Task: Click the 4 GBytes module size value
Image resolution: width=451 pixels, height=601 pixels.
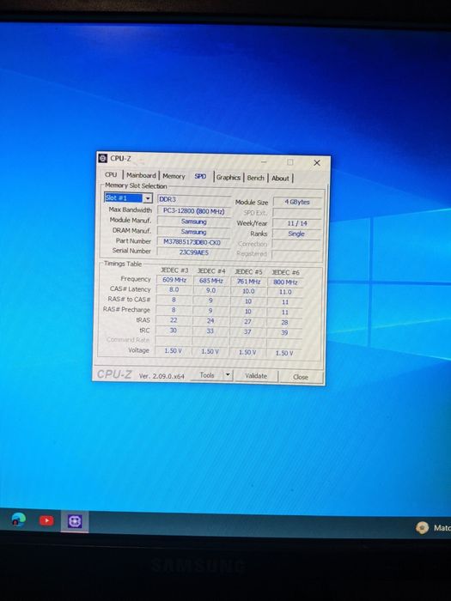Action: pyautogui.click(x=297, y=202)
